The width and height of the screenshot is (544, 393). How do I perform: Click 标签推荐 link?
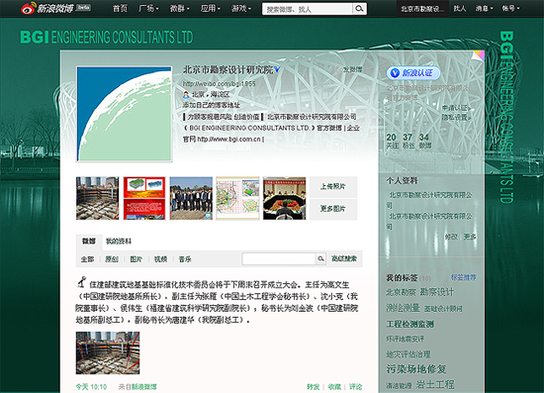[464, 277]
